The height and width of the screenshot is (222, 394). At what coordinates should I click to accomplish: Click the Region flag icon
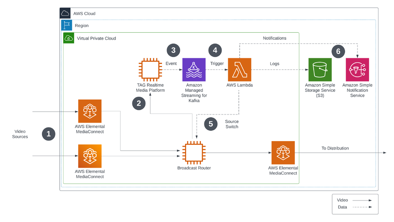tap(67, 25)
